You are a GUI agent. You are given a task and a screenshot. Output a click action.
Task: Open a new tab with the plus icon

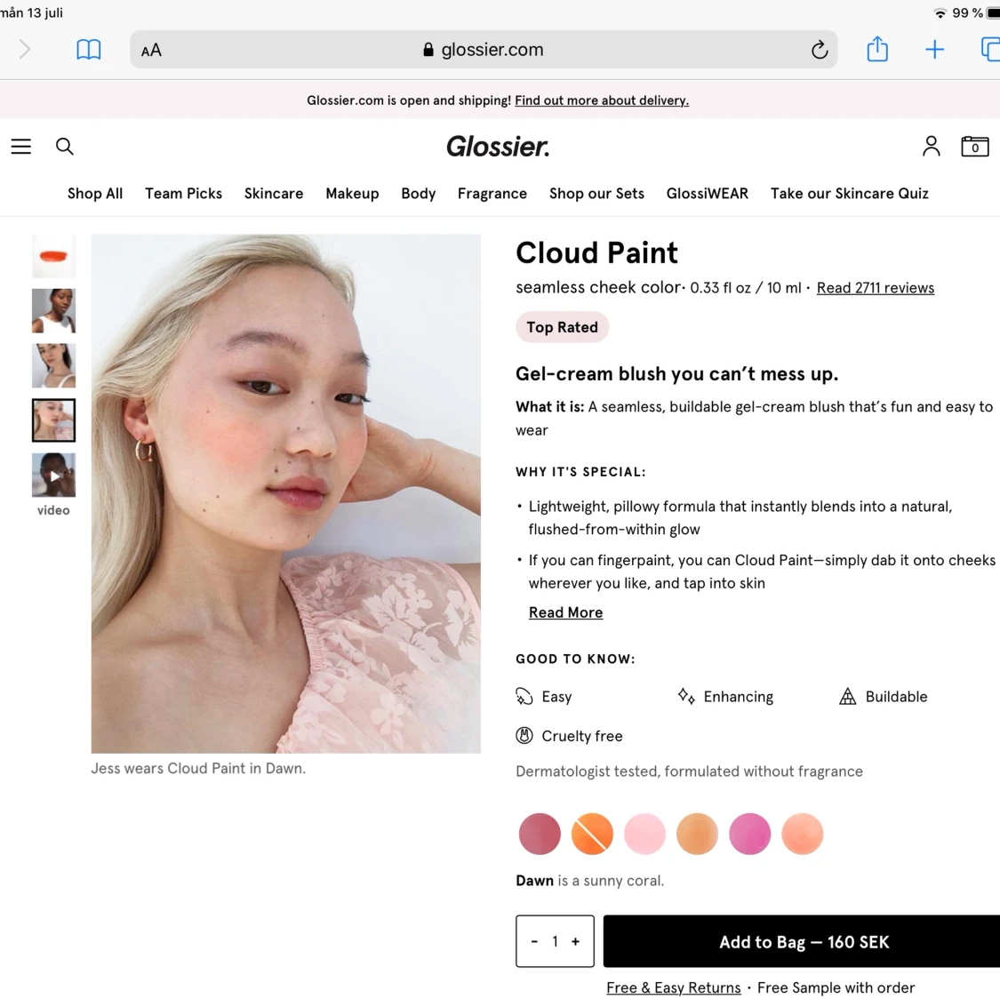pyautogui.click(x=935, y=49)
